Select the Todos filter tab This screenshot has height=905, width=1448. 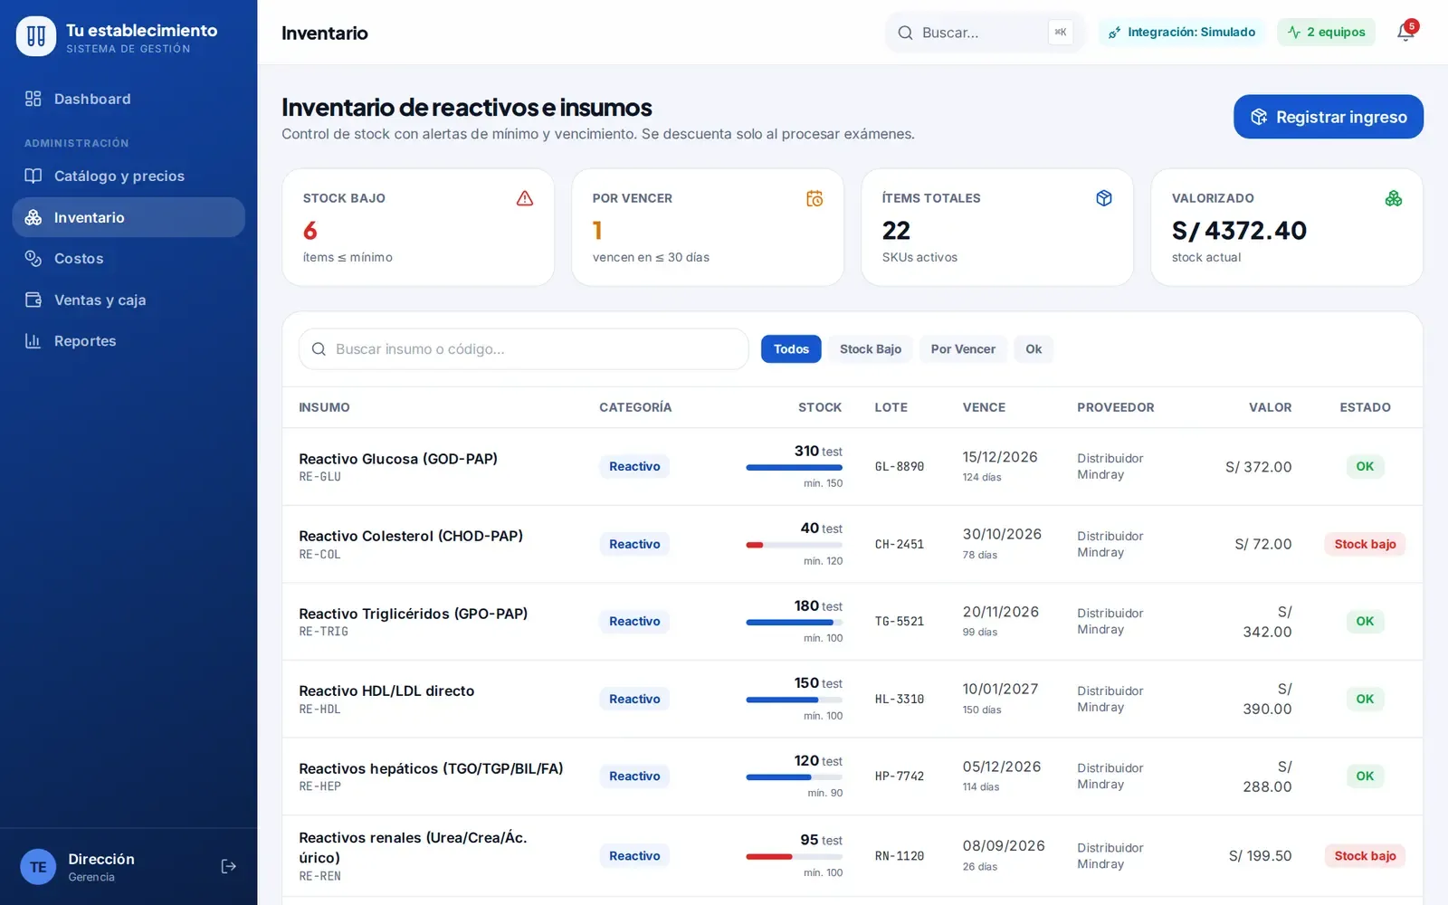[x=791, y=349]
